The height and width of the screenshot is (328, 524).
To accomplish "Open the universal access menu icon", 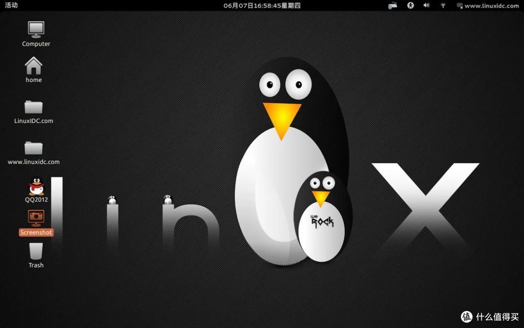I will [410, 5].
